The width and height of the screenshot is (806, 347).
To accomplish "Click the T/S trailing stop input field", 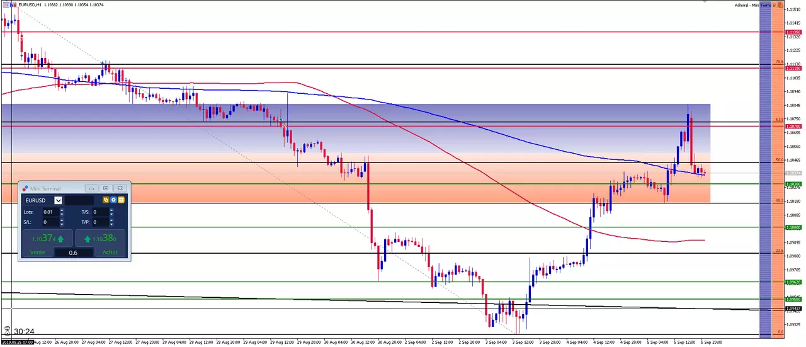I will (x=101, y=212).
